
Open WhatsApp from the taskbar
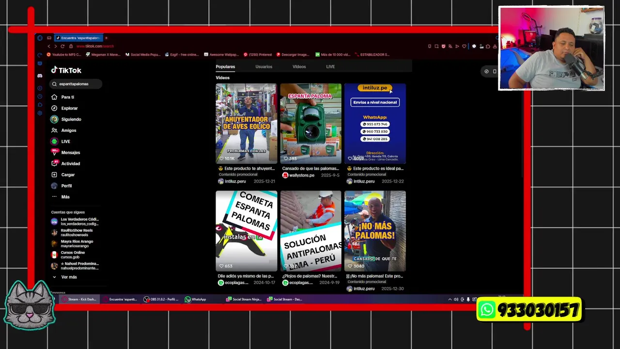coord(196,299)
